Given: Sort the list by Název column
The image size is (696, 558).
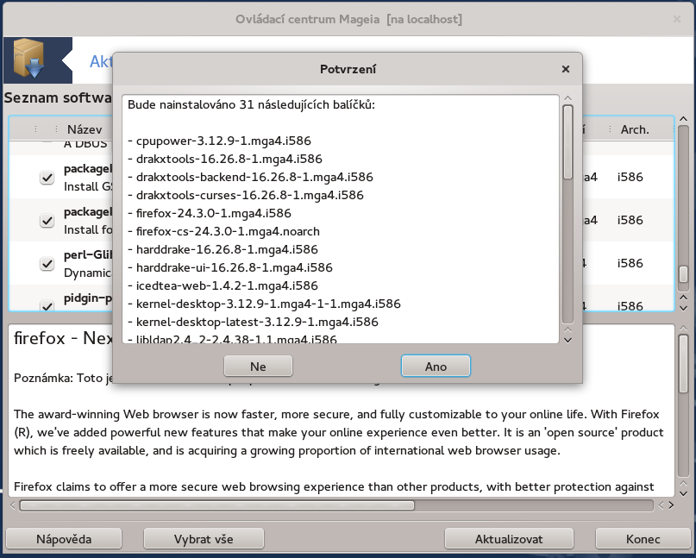Looking at the screenshot, I should 85,129.
